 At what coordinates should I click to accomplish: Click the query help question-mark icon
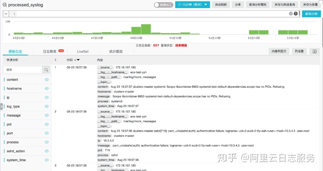[296, 13]
